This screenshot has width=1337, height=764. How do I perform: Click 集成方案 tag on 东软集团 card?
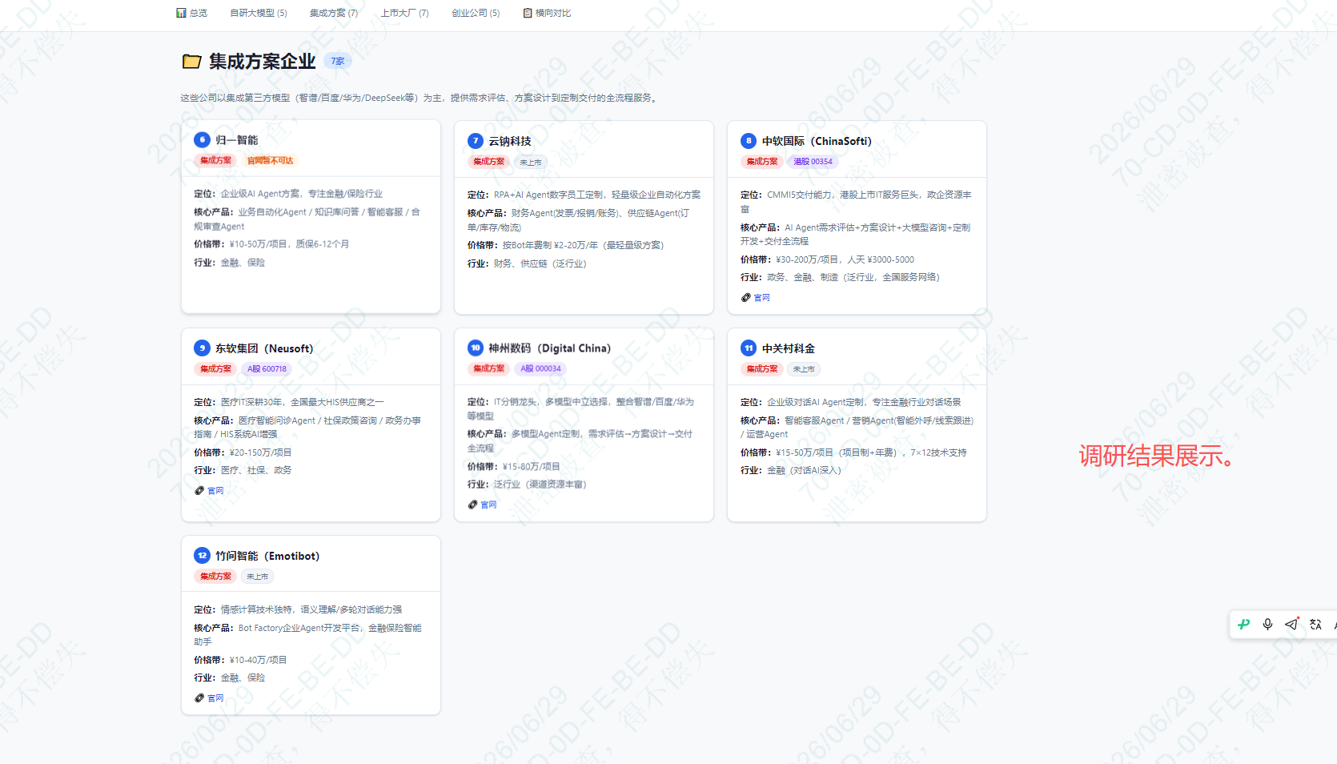click(x=215, y=369)
